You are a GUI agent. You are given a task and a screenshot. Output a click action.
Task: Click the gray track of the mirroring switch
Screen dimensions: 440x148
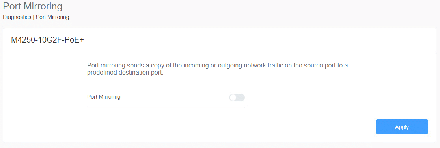click(241, 97)
